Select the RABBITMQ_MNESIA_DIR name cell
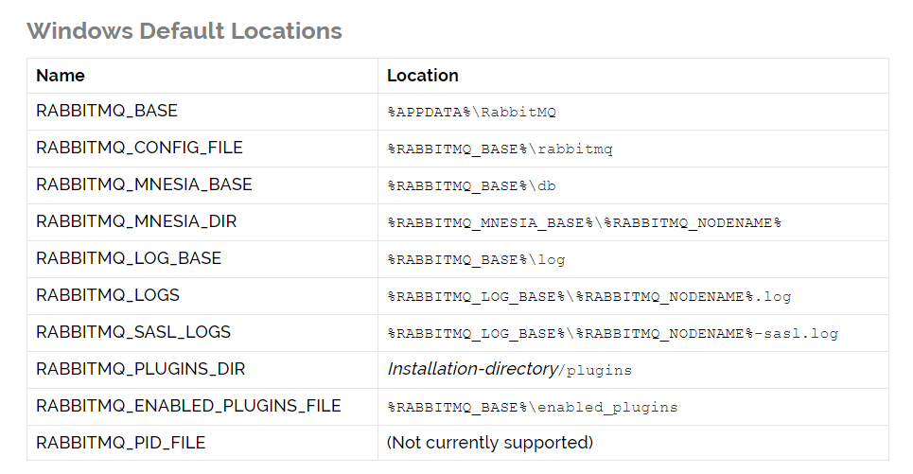Image resolution: width=913 pixels, height=474 pixels. coord(136,221)
